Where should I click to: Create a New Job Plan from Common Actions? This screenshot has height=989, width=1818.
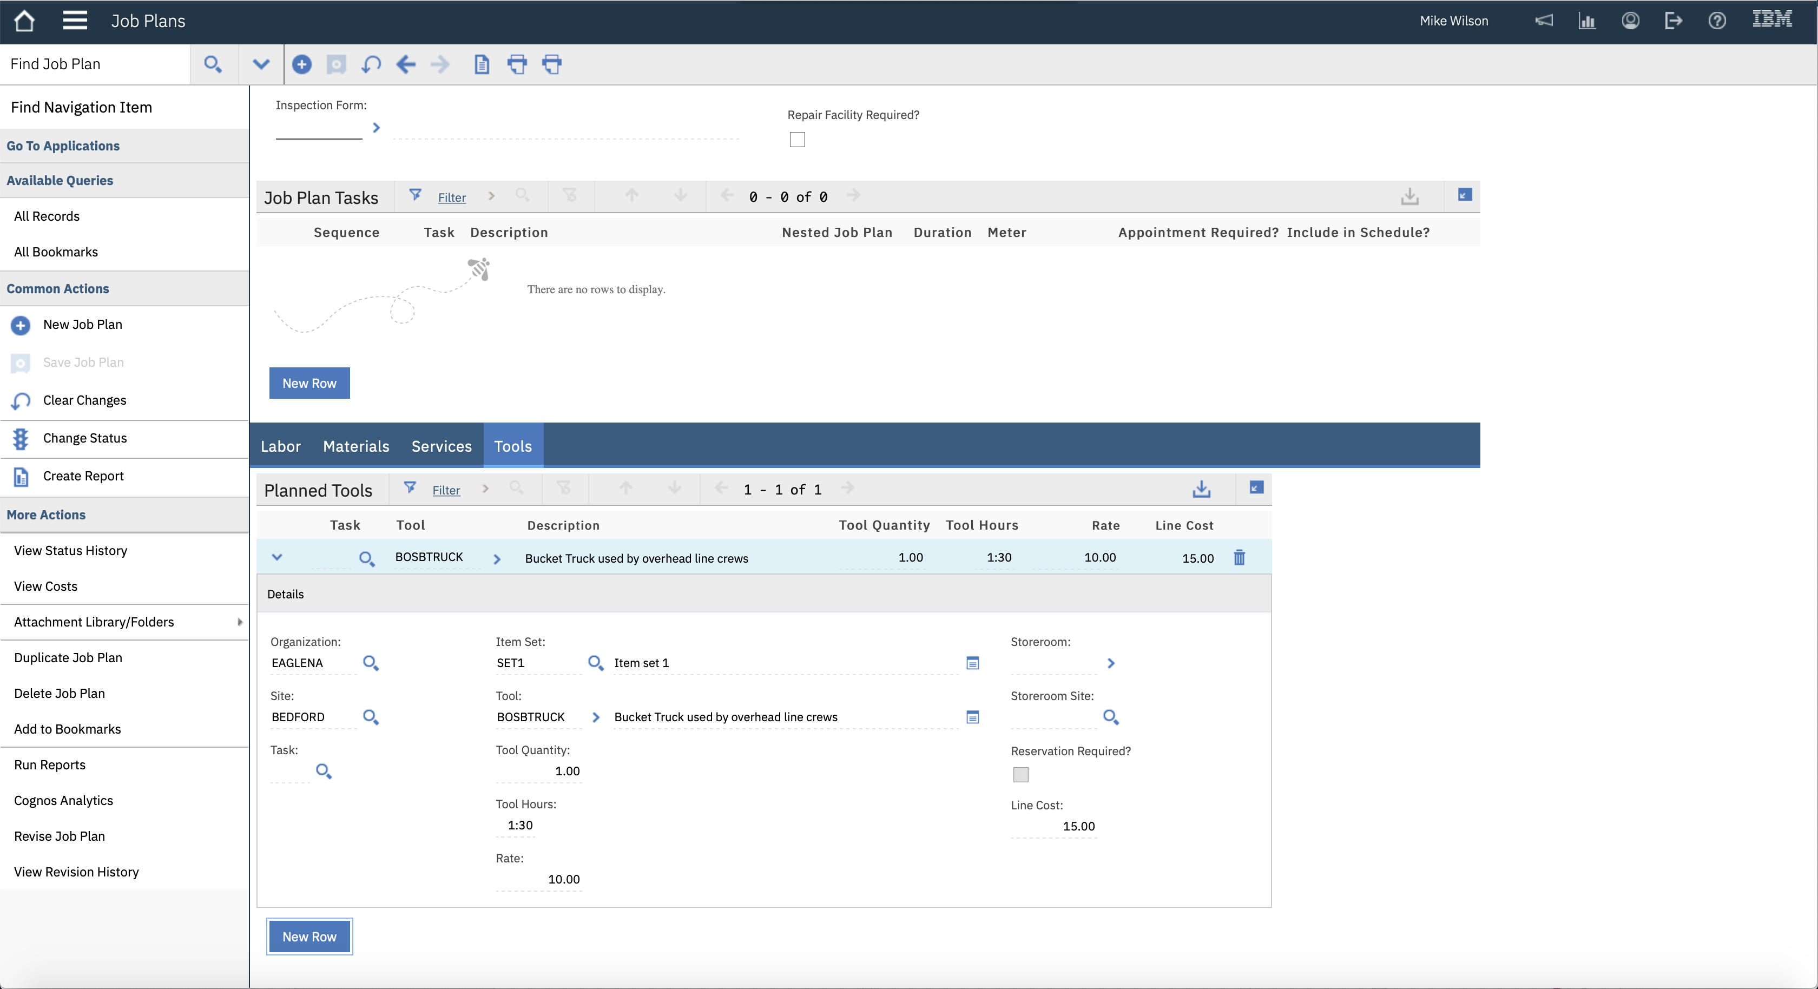tap(83, 324)
